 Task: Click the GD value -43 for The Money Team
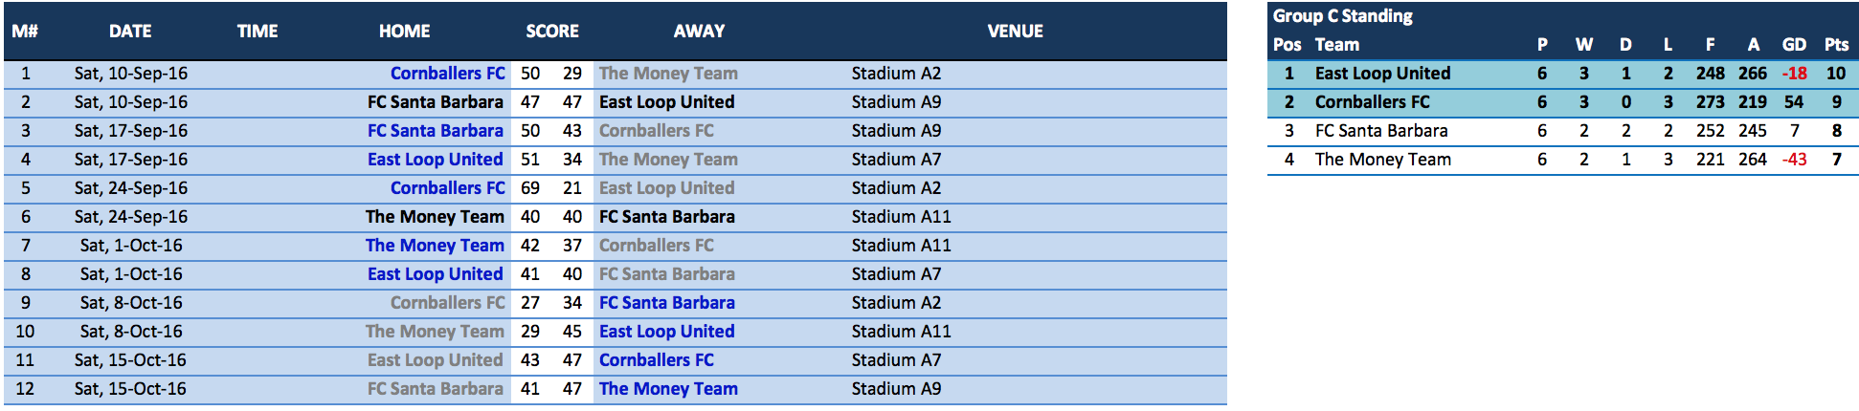coord(1794,160)
